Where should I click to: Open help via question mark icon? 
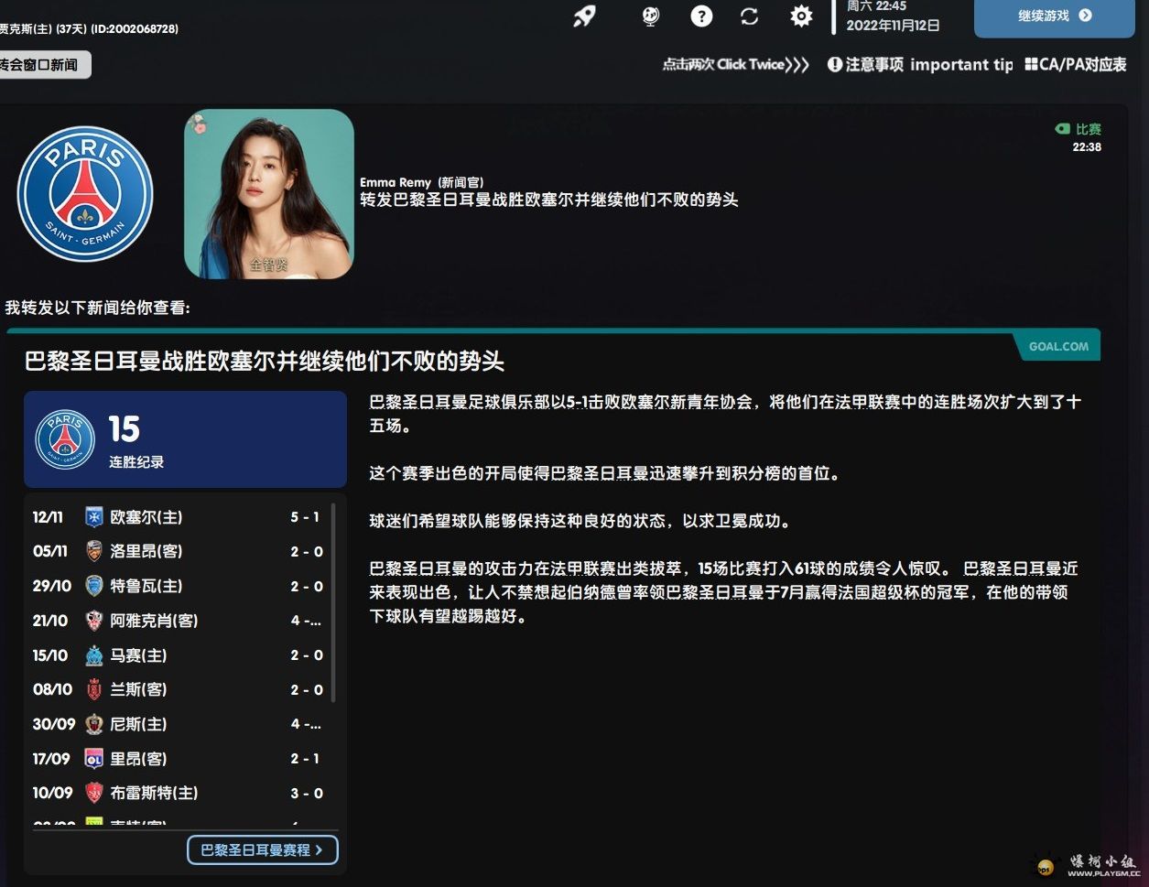coord(701,16)
